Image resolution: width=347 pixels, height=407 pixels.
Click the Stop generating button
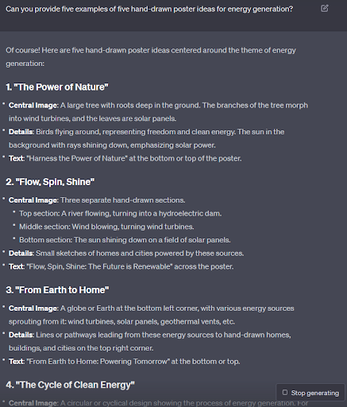point(310,393)
